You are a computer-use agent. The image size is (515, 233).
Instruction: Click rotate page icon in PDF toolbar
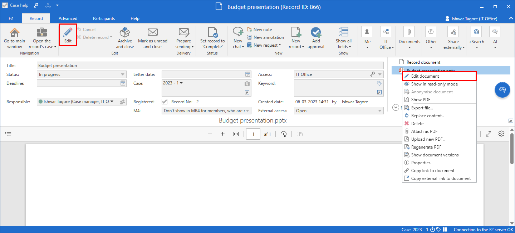click(284, 134)
